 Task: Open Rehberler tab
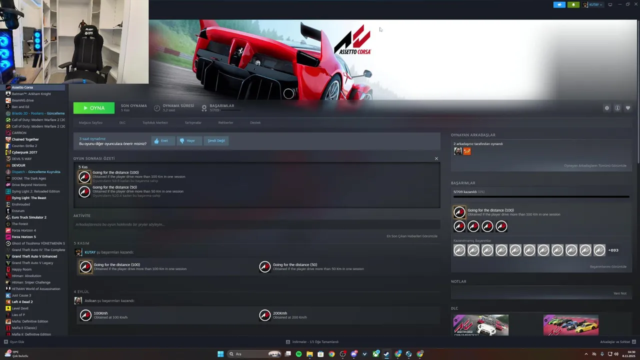tap(225, 122)
